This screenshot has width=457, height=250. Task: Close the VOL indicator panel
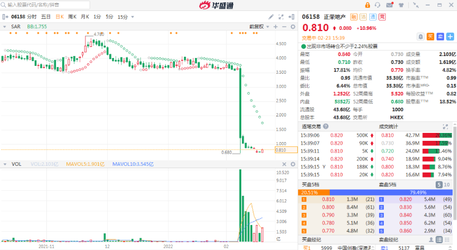coord(284,164)
